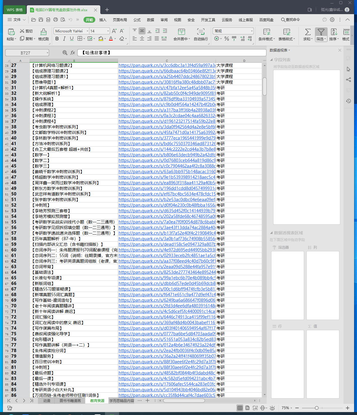
Task: Click the eraser clear-format icon
Action: (x=122, y=39)
